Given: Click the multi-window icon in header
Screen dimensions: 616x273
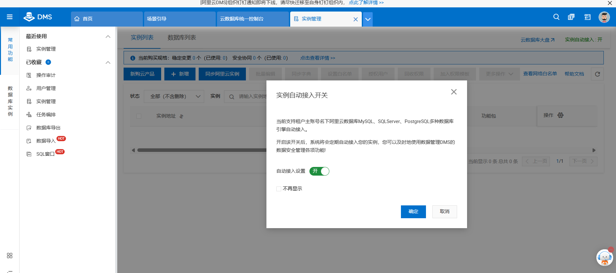Looking at the screenshot, I should tap(571, 17).
